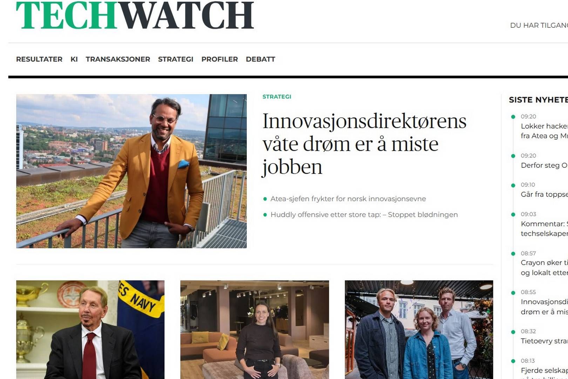Open the KI menu item

[74, 59]
